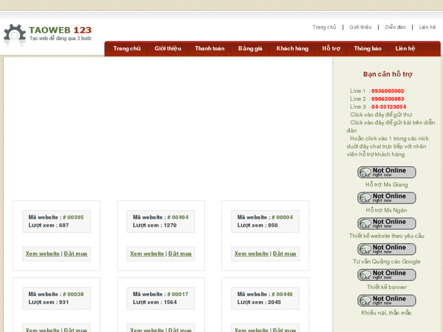The height and width of the screenshot is (332, 443).
Task: Click Lượt xem : 697 text
Action: coord(49,225)
